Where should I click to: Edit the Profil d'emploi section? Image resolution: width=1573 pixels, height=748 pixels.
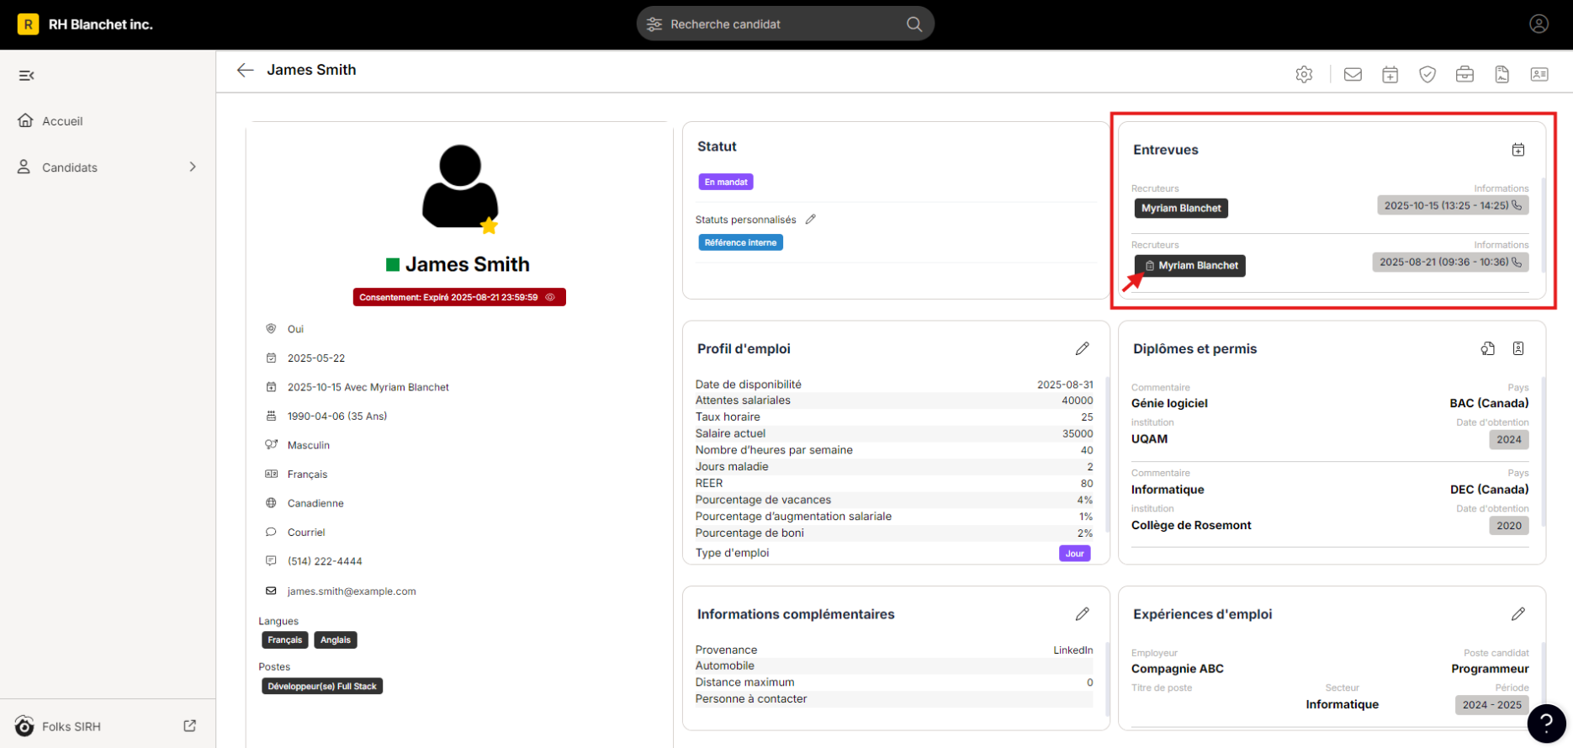(1083, 348)
